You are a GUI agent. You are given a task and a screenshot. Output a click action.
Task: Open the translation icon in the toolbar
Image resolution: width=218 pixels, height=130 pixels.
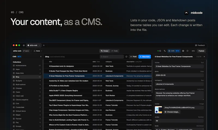coord(165,51)
